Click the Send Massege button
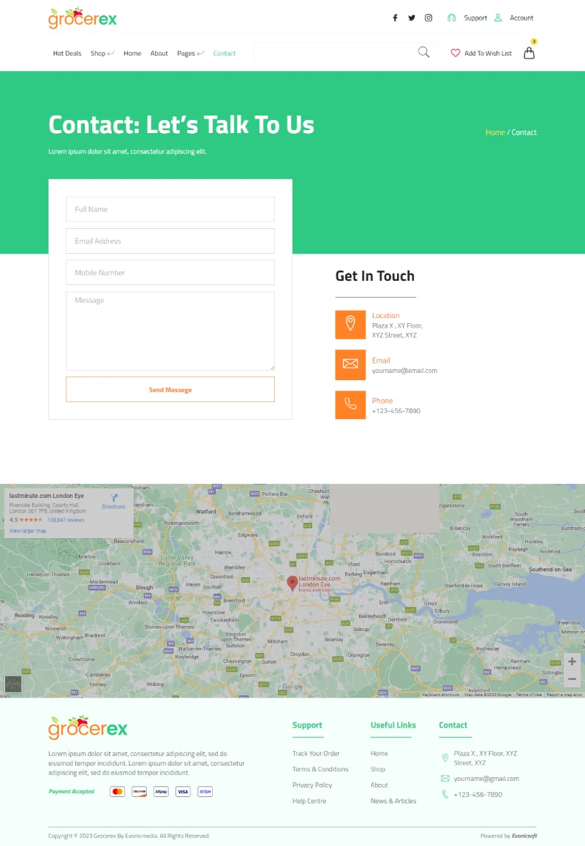This screenshot has width=585, height=846. click(170, 390)
